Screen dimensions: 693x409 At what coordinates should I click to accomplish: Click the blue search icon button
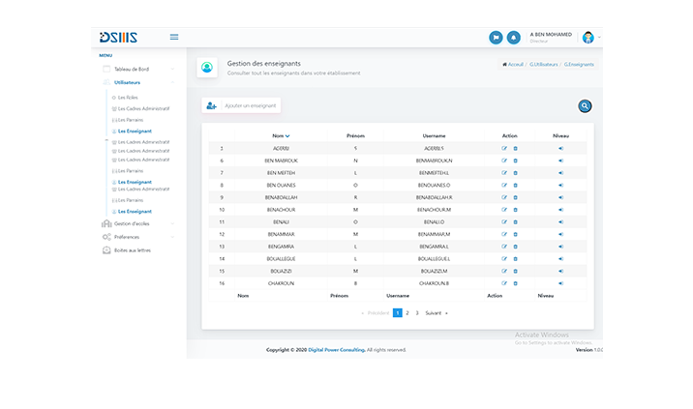tap(584, 105)
